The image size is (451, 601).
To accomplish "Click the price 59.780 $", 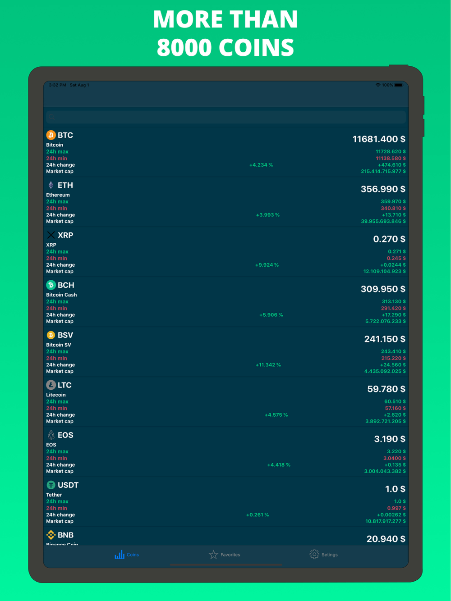I will pos(387,389).
